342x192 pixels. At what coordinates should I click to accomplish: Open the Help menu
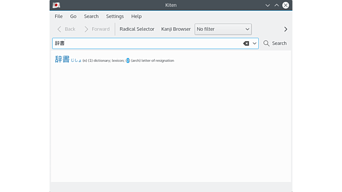136,16
